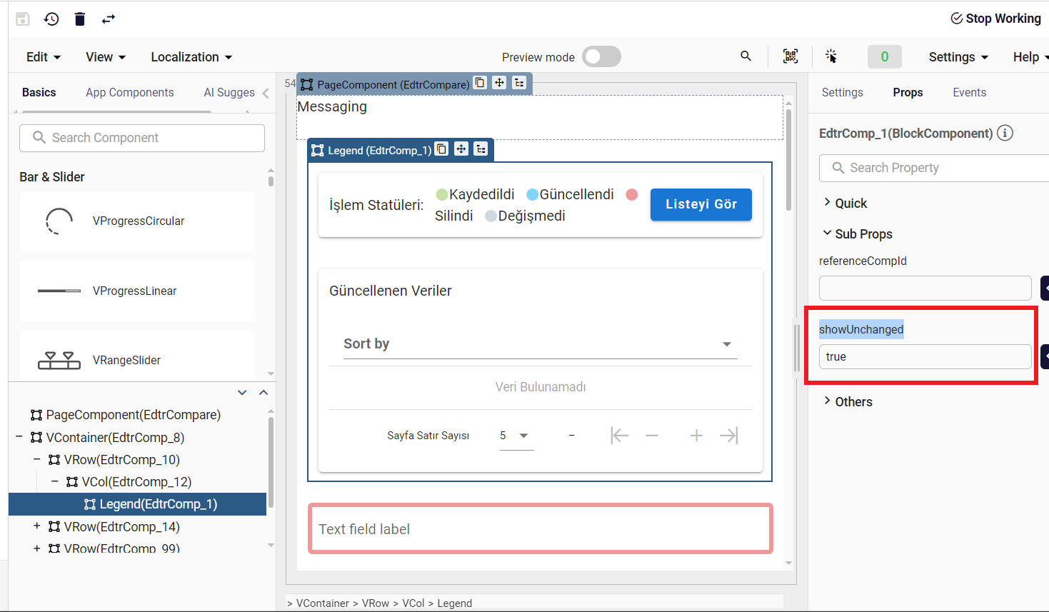Toggle the Preview mode switch

(x=601, y=57)
